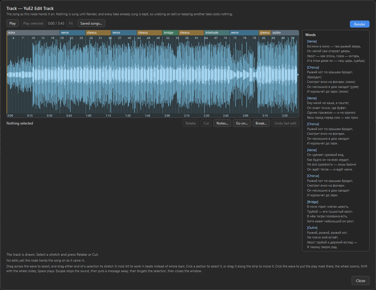Open the Saved songs dialog

click(x=91, y=23)
